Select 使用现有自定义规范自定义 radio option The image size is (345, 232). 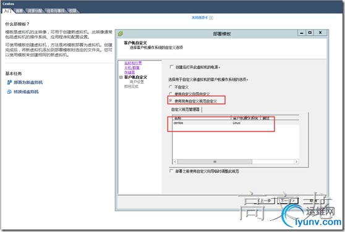(x=171, y=101)
